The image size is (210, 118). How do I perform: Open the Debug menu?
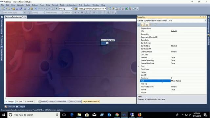35,5
